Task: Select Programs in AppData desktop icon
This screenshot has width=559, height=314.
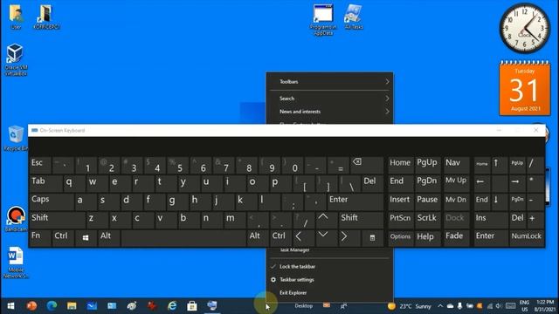Action: coord(323,19)
